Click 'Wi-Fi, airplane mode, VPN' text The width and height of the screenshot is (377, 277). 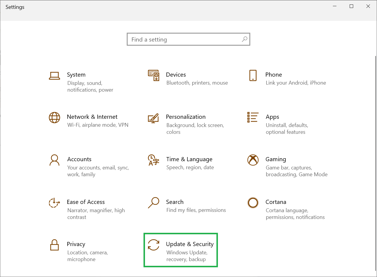click(x=98, y=125)
